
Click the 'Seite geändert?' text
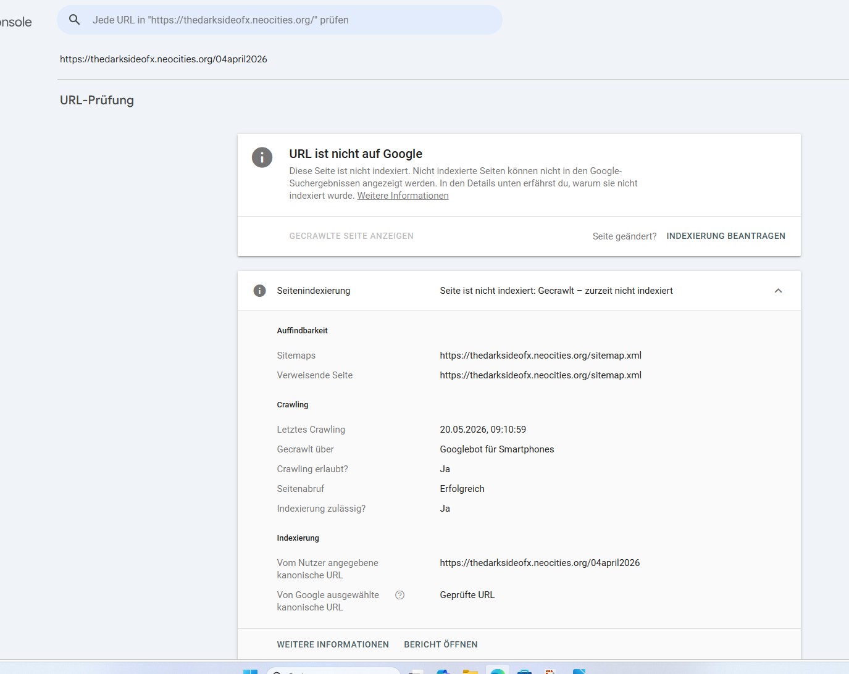pyautogui.click(x=624, y=236)
